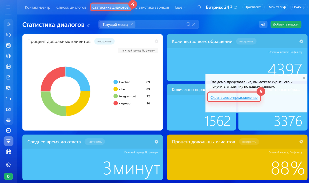Click the magnifier icon in the filter field
This screenshot has height=183, width=309.
tap(188, 24)
